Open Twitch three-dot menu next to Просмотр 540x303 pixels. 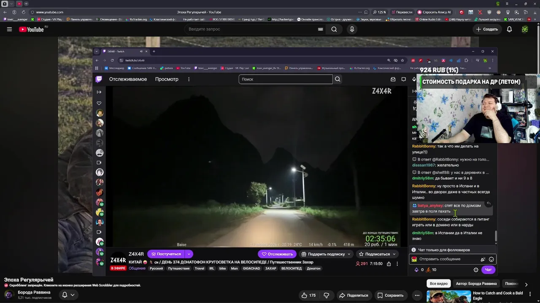189,79
